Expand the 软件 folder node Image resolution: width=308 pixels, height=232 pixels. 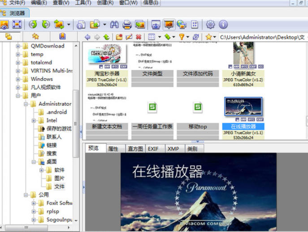(x=41, y=170)
